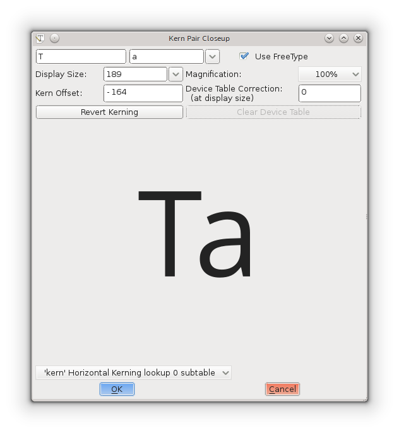
Task: Click the Kern Offset field showing -164
Action: point(143,93)
